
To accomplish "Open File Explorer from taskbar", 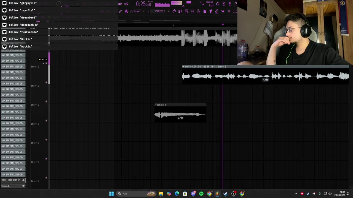I will pos(161,194).
